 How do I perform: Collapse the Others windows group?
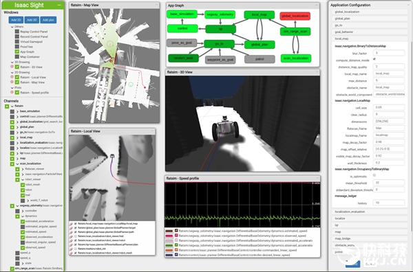click(12, 27)
